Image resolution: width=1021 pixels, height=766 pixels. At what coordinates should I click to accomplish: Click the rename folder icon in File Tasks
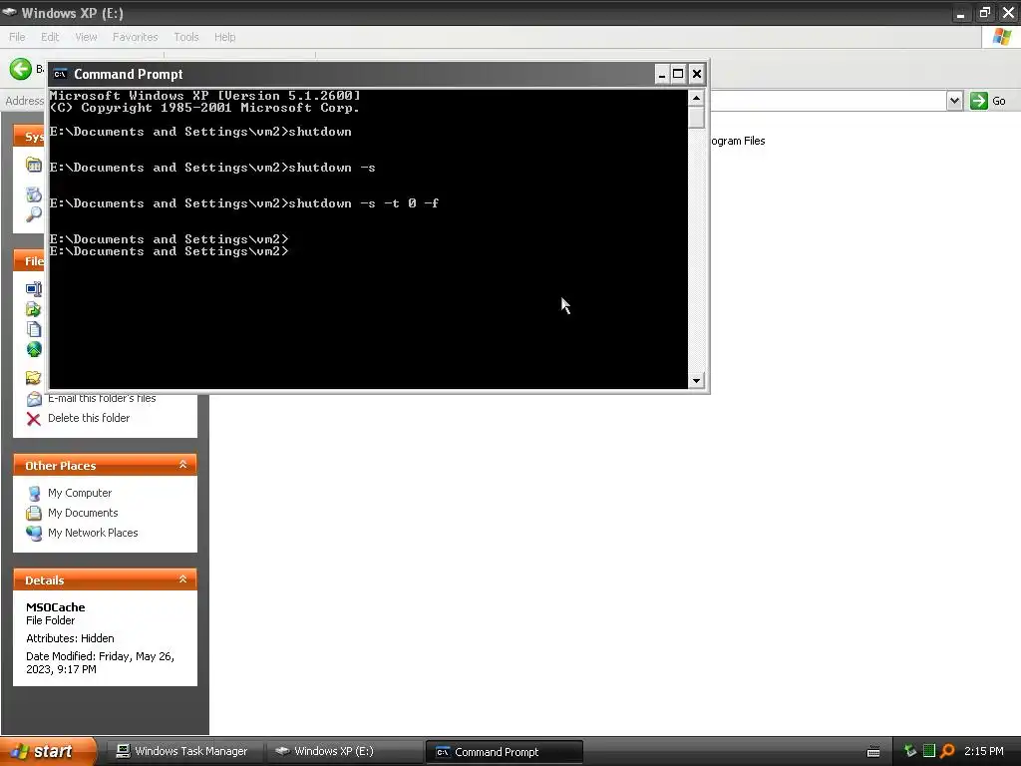coord(34,288)
